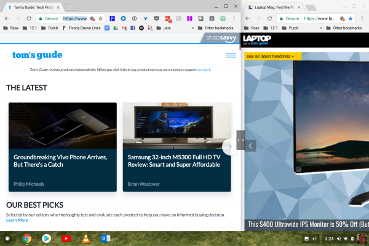This screenshot has height=246, width=369.
Task: Click the faded grey S extension icon
Action: (178, 18)
